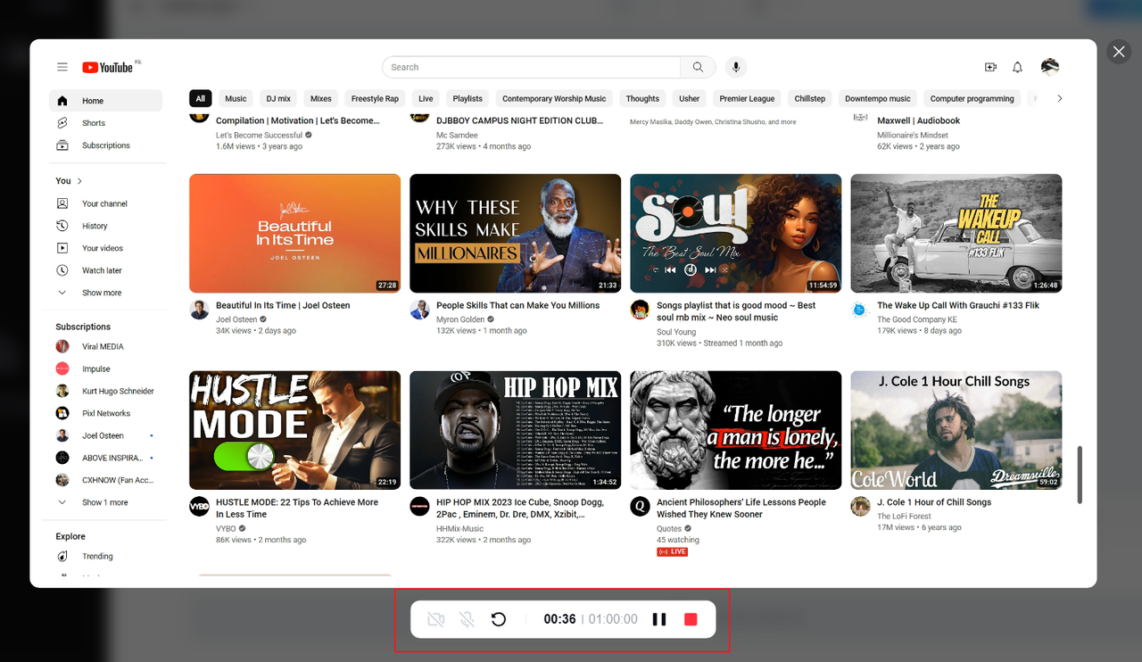This screenshot has width=1142, height=662.
Task: Select Trending in the Explore section
Action: 96,556
